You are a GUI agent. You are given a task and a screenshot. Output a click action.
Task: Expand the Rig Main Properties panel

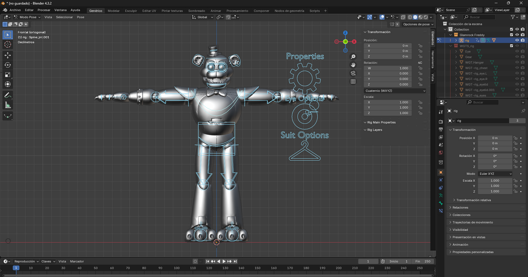coord(381,122)
